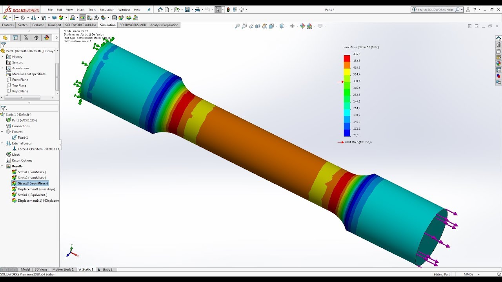Click the red color band on stress legend
This screenshot has width=502, height=282.
coord(347,58)
